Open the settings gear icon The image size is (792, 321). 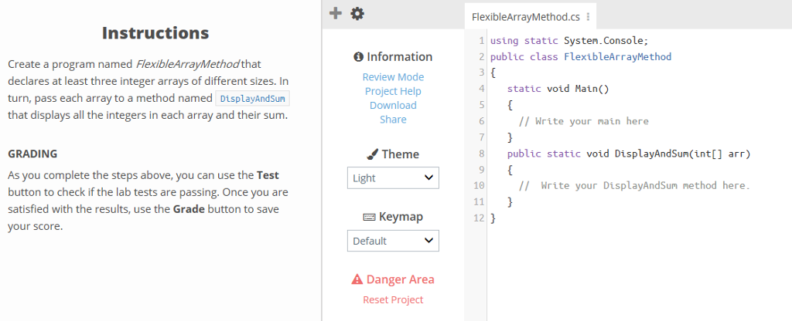point(357,14)
